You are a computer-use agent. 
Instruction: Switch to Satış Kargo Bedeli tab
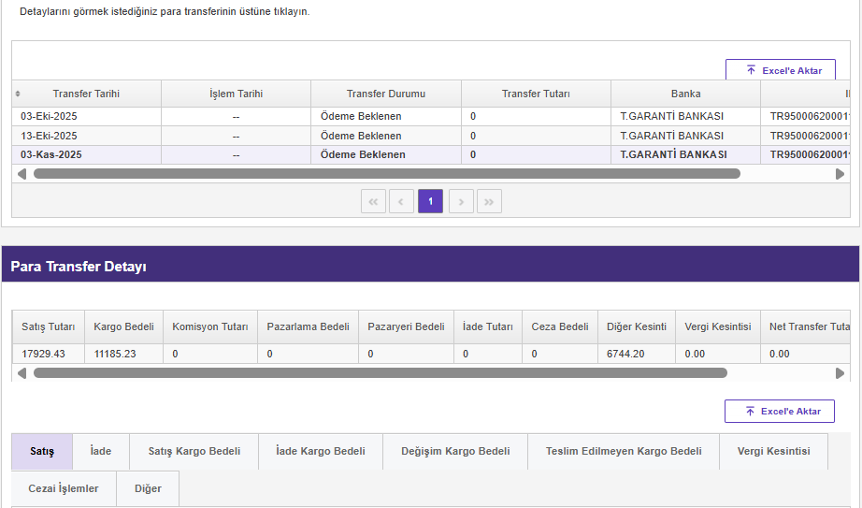coord(194,451)
